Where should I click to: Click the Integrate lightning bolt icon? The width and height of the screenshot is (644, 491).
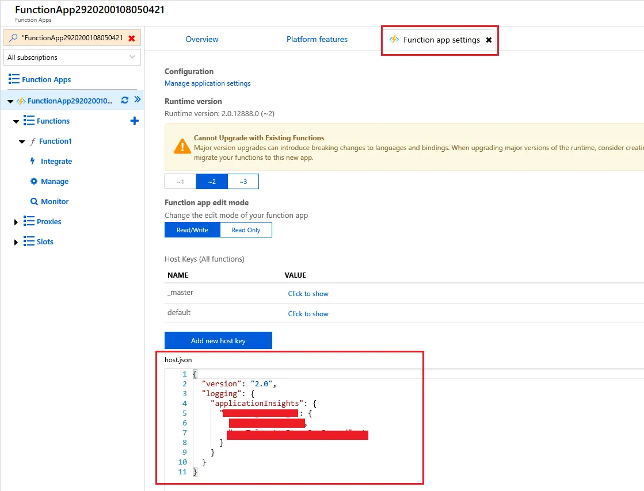32,161
